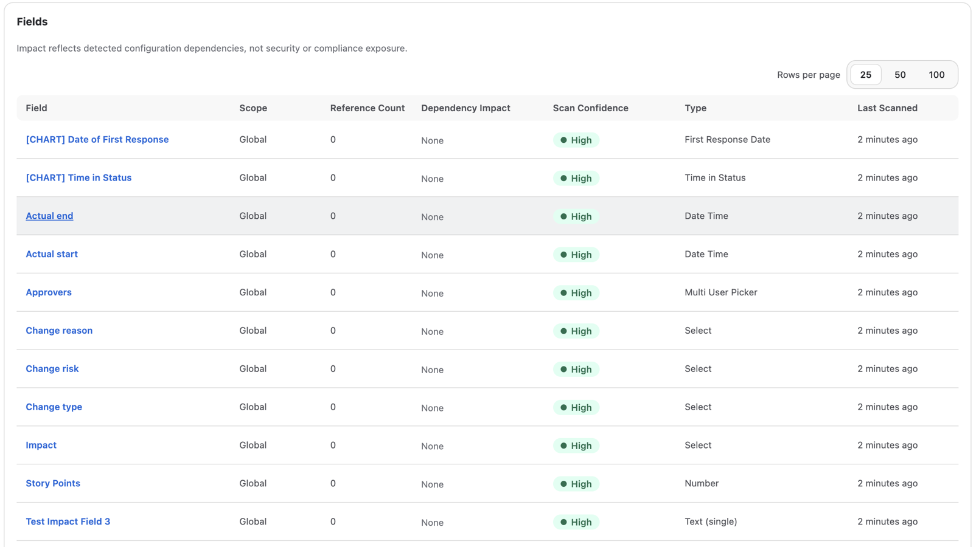
Task: Open the Change reason field
Action: point(59,330)
